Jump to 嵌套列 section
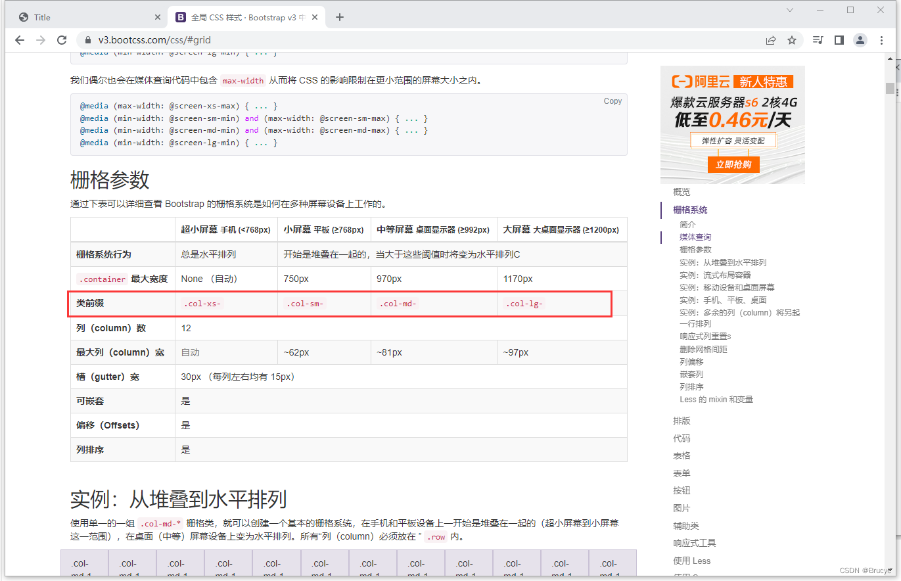The image size is (901, 581). tap(691, 374)
